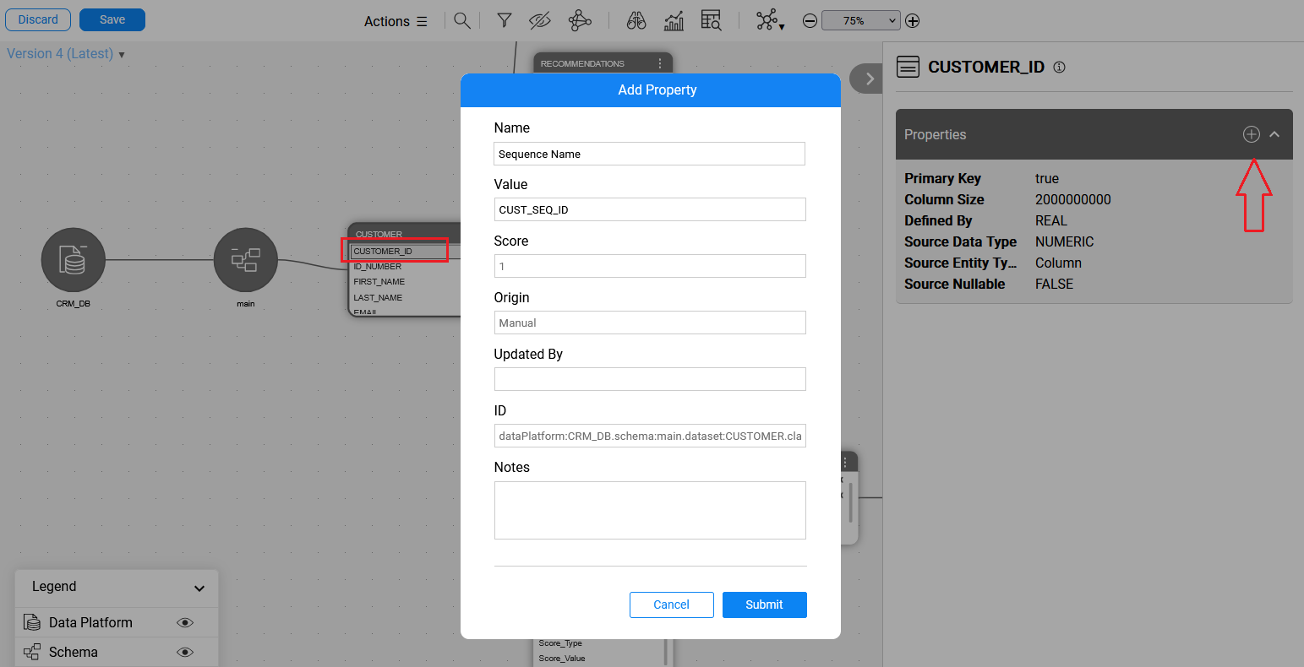Open the filter funnel tool
This screenshot has width=1304, height=667.
pyautogui.click(x=505, y=21)
